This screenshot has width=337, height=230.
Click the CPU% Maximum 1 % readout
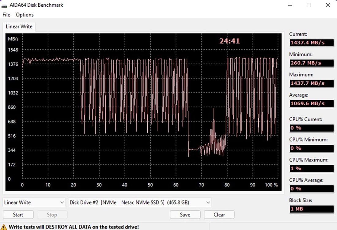tap(312, 168)
